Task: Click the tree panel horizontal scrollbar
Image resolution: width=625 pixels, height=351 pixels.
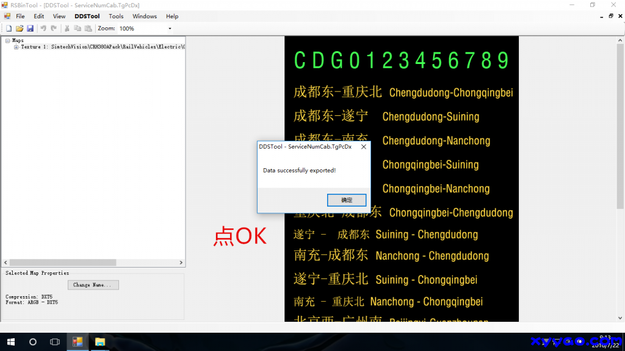Action: pyautogui.click(x=61, y=263)
